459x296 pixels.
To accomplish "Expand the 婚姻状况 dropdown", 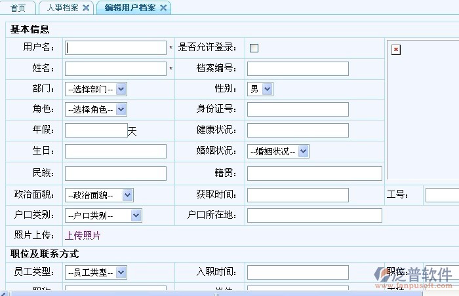I will pos(278,151).
